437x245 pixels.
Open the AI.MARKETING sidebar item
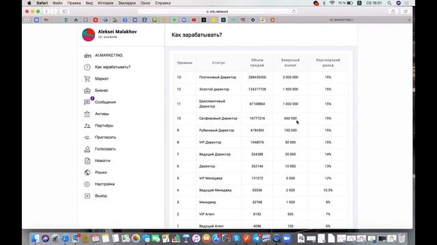(109, 55)
